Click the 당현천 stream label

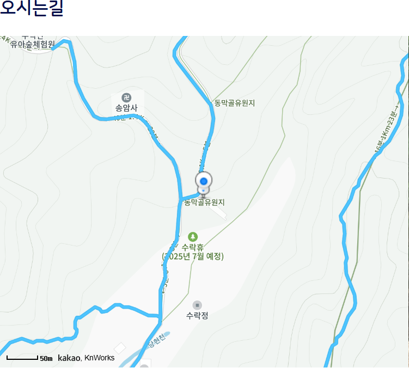tap(157, 341)
